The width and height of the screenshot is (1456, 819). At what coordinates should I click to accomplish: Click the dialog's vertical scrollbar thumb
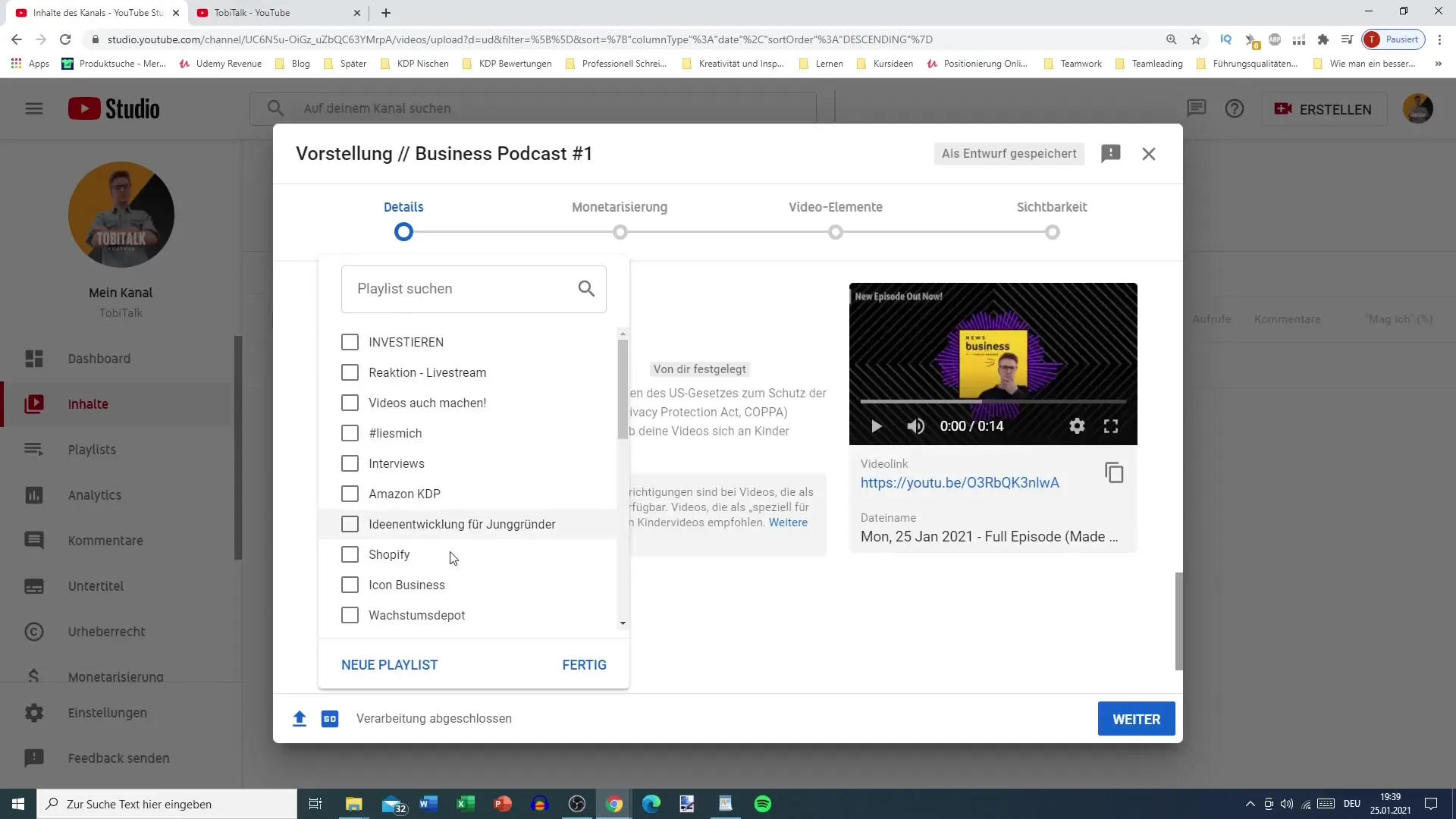(1178, 621)
